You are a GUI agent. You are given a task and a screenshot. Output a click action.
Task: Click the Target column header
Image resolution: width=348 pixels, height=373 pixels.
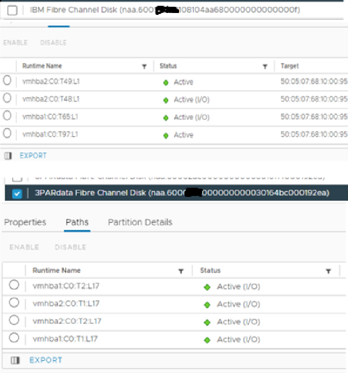click(290, 66)
